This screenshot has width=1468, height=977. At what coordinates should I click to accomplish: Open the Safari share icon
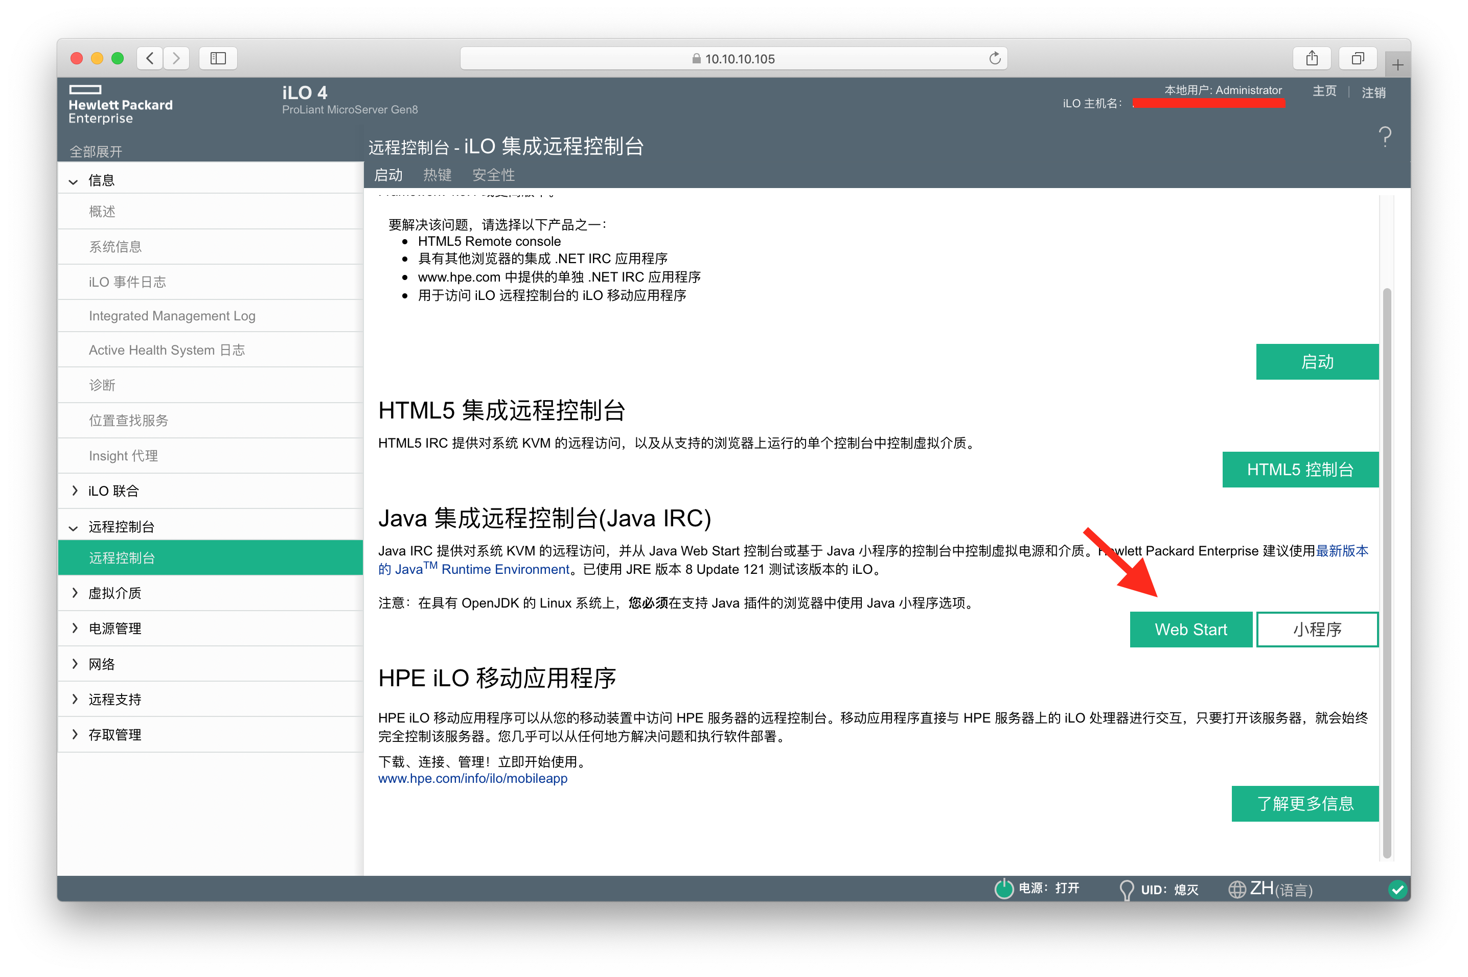[1312, 58]
